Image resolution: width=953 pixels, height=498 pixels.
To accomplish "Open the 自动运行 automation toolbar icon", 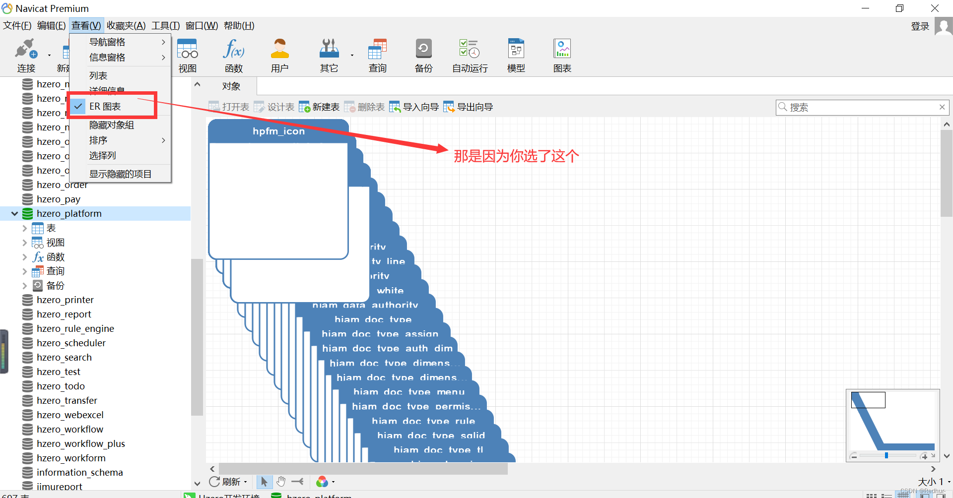I will (x=470, y=56).
